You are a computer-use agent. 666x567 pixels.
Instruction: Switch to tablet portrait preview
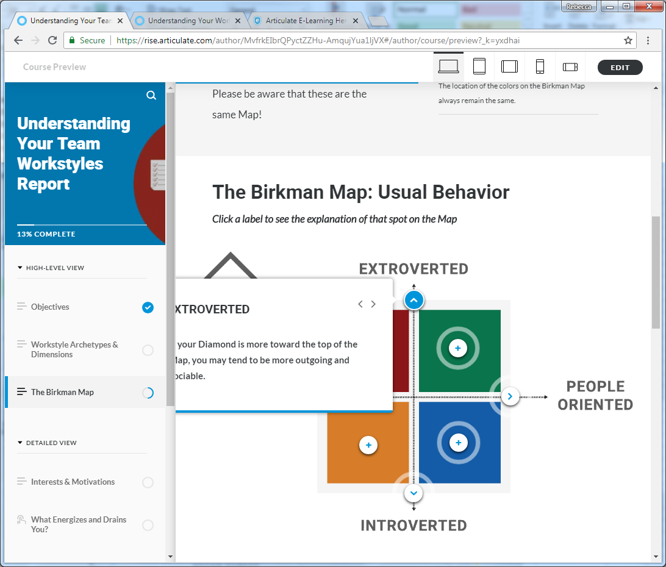(479, 66)
